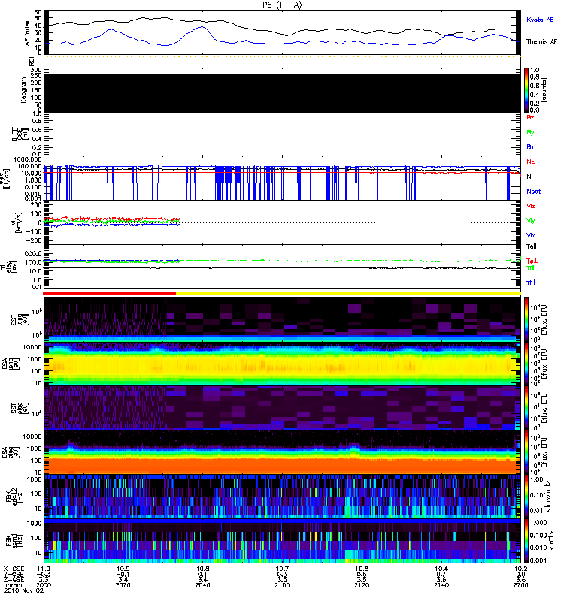Screen dimensions: 564x601
Task: Click the red Te⊥ legend label
Action: (x=532, y=261)
